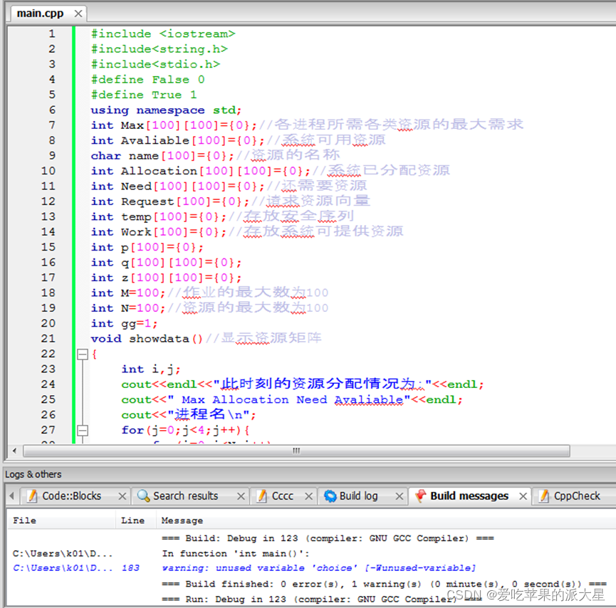This screenshot has height=608, width=616.
Task: Click the Build log gear icon
Action: tap(330, 496)
